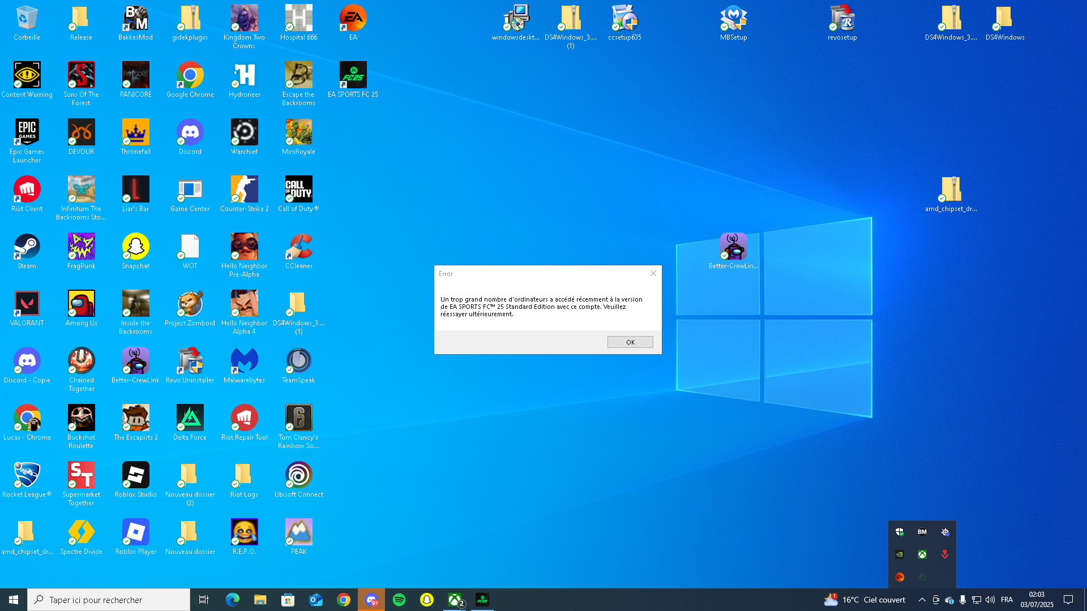This screenshot has width=1087, height=611.
Task: Open Outlook from the taskbar
Action: [315, 600]
